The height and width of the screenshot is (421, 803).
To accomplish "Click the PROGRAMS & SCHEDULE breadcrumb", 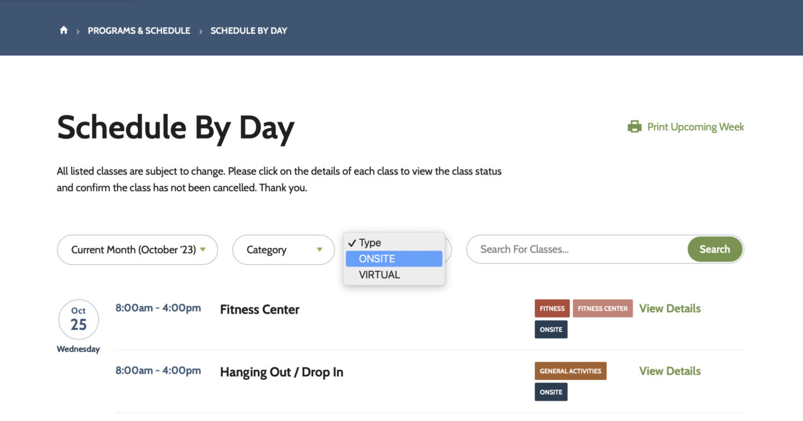I will 139,31.
